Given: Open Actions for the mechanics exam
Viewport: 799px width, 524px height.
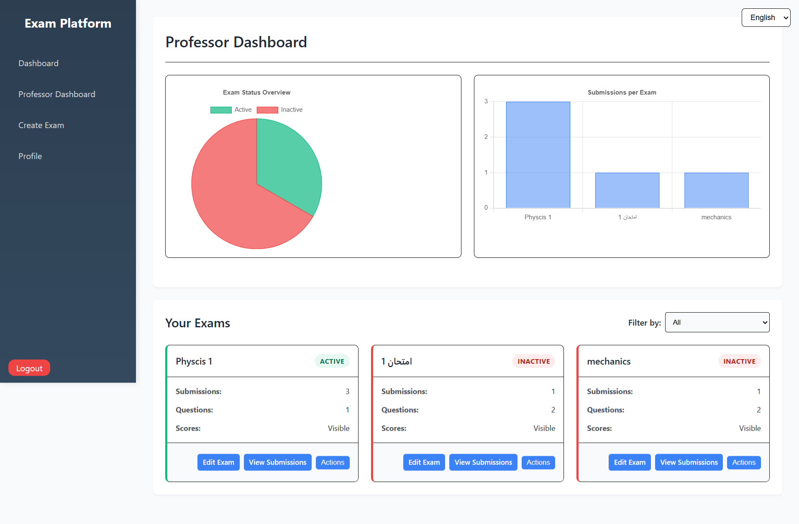Looking at the screenshot, I should click(743, 462).
